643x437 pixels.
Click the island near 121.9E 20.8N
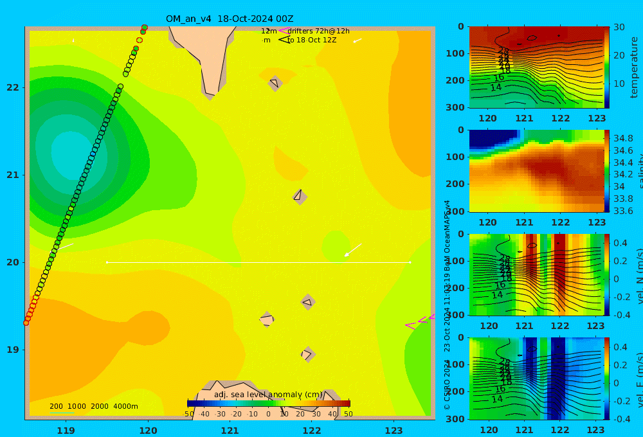click(x=300, y=197)
